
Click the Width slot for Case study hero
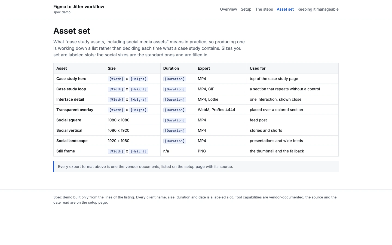(x=116, y=79)
